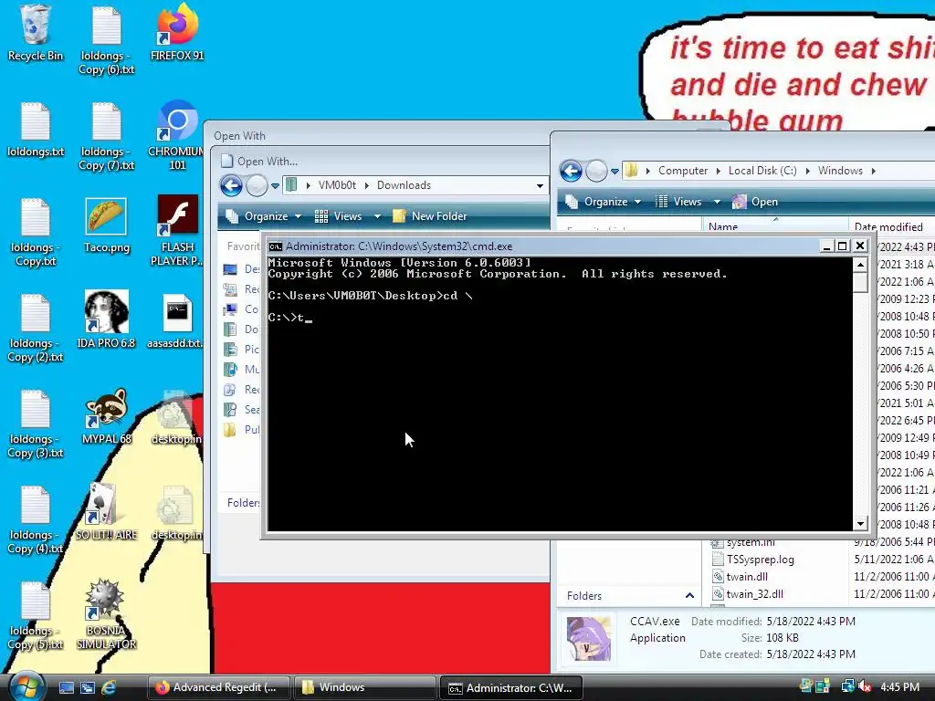Sort by Date modified column header
Viewport: 935px width, 701px height.
(891, 226)
